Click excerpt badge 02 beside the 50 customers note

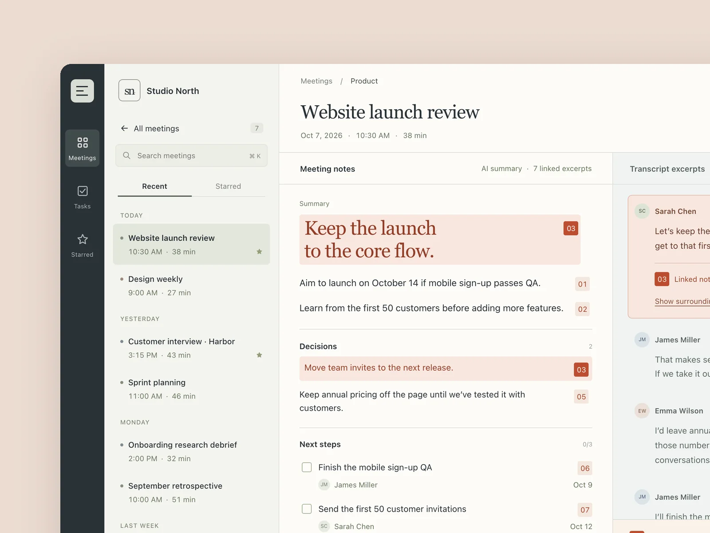[582, 309]
